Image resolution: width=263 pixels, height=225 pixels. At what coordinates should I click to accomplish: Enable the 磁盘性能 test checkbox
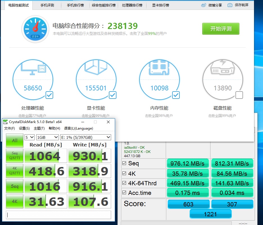click(x=239, y=95)
